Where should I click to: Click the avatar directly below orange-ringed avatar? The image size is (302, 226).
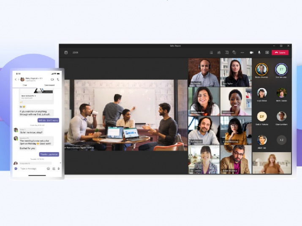pyautogui.click(x=262, y=93)
